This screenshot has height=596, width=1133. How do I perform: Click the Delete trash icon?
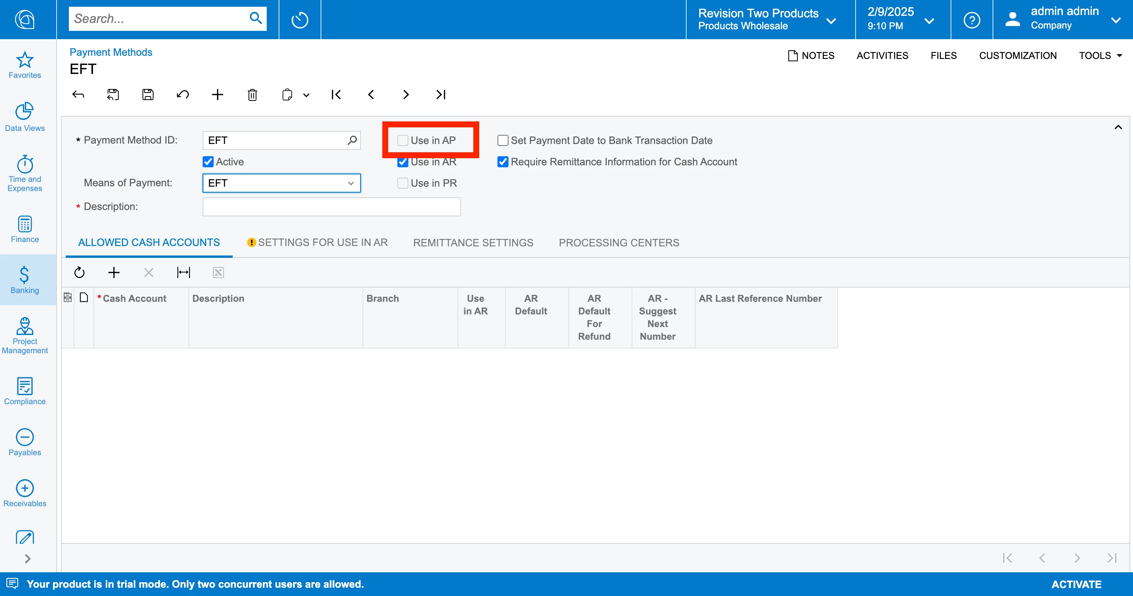252,95
